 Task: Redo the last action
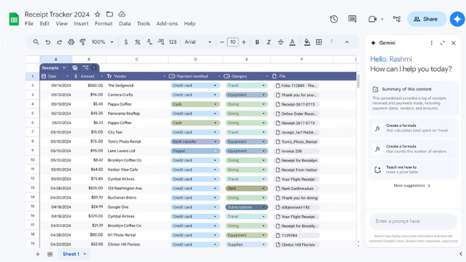click(59, 43)
